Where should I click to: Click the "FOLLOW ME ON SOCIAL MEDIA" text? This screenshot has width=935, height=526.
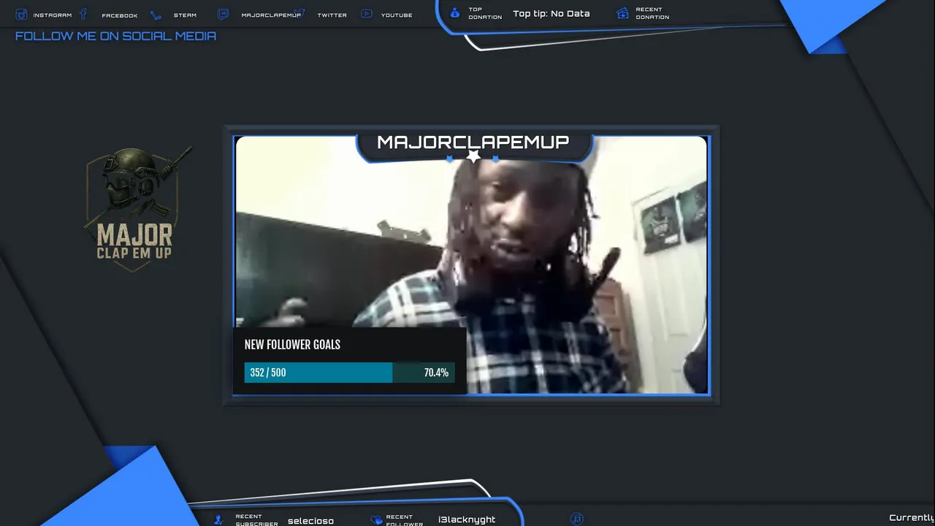point(115,36)
